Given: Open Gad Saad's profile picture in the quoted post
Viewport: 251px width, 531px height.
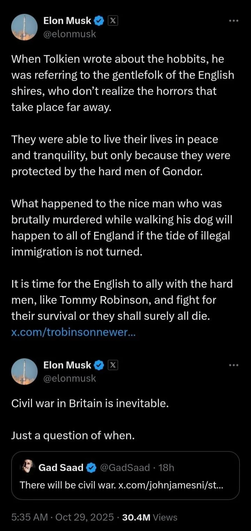Looking at the screenshot, I should [x=27, y=467].
